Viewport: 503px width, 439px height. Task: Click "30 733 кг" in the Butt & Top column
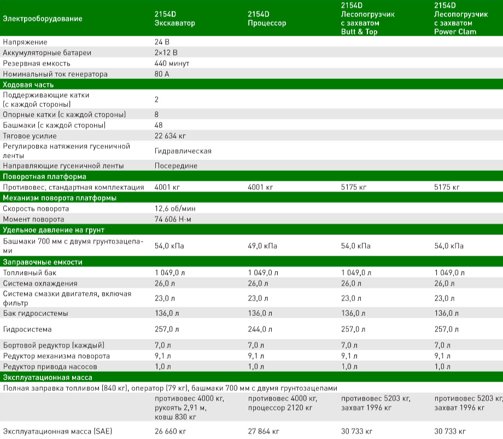tap(356, 431)
